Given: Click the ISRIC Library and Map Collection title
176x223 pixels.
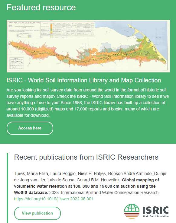Looking at the screenshot, I should click(x=84, y=80).
